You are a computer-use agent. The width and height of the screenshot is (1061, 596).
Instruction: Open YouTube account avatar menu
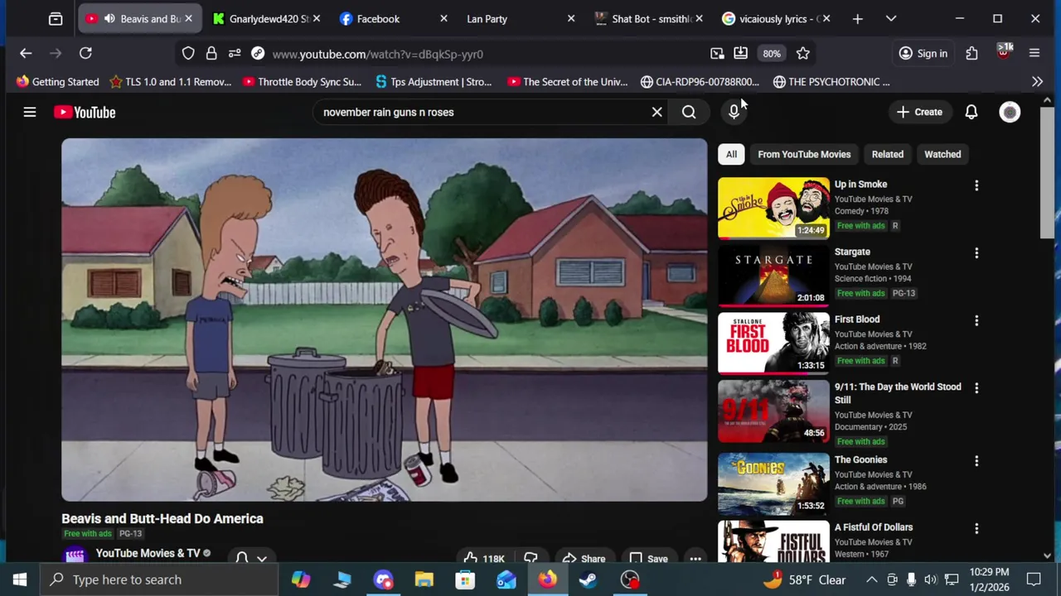(x=1010, y=112)
